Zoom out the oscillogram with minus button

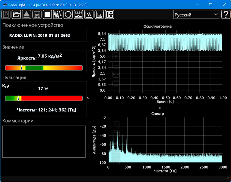click(x=116, y=65)
